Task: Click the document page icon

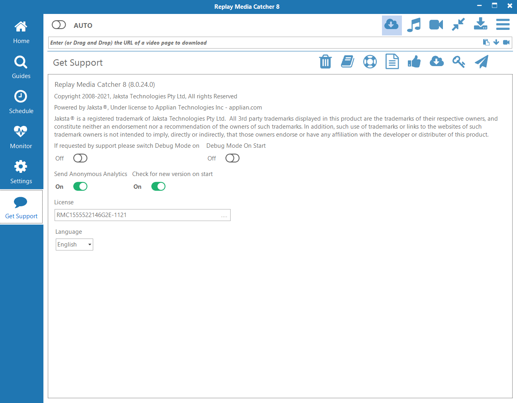Action: [x=392, y=61]
